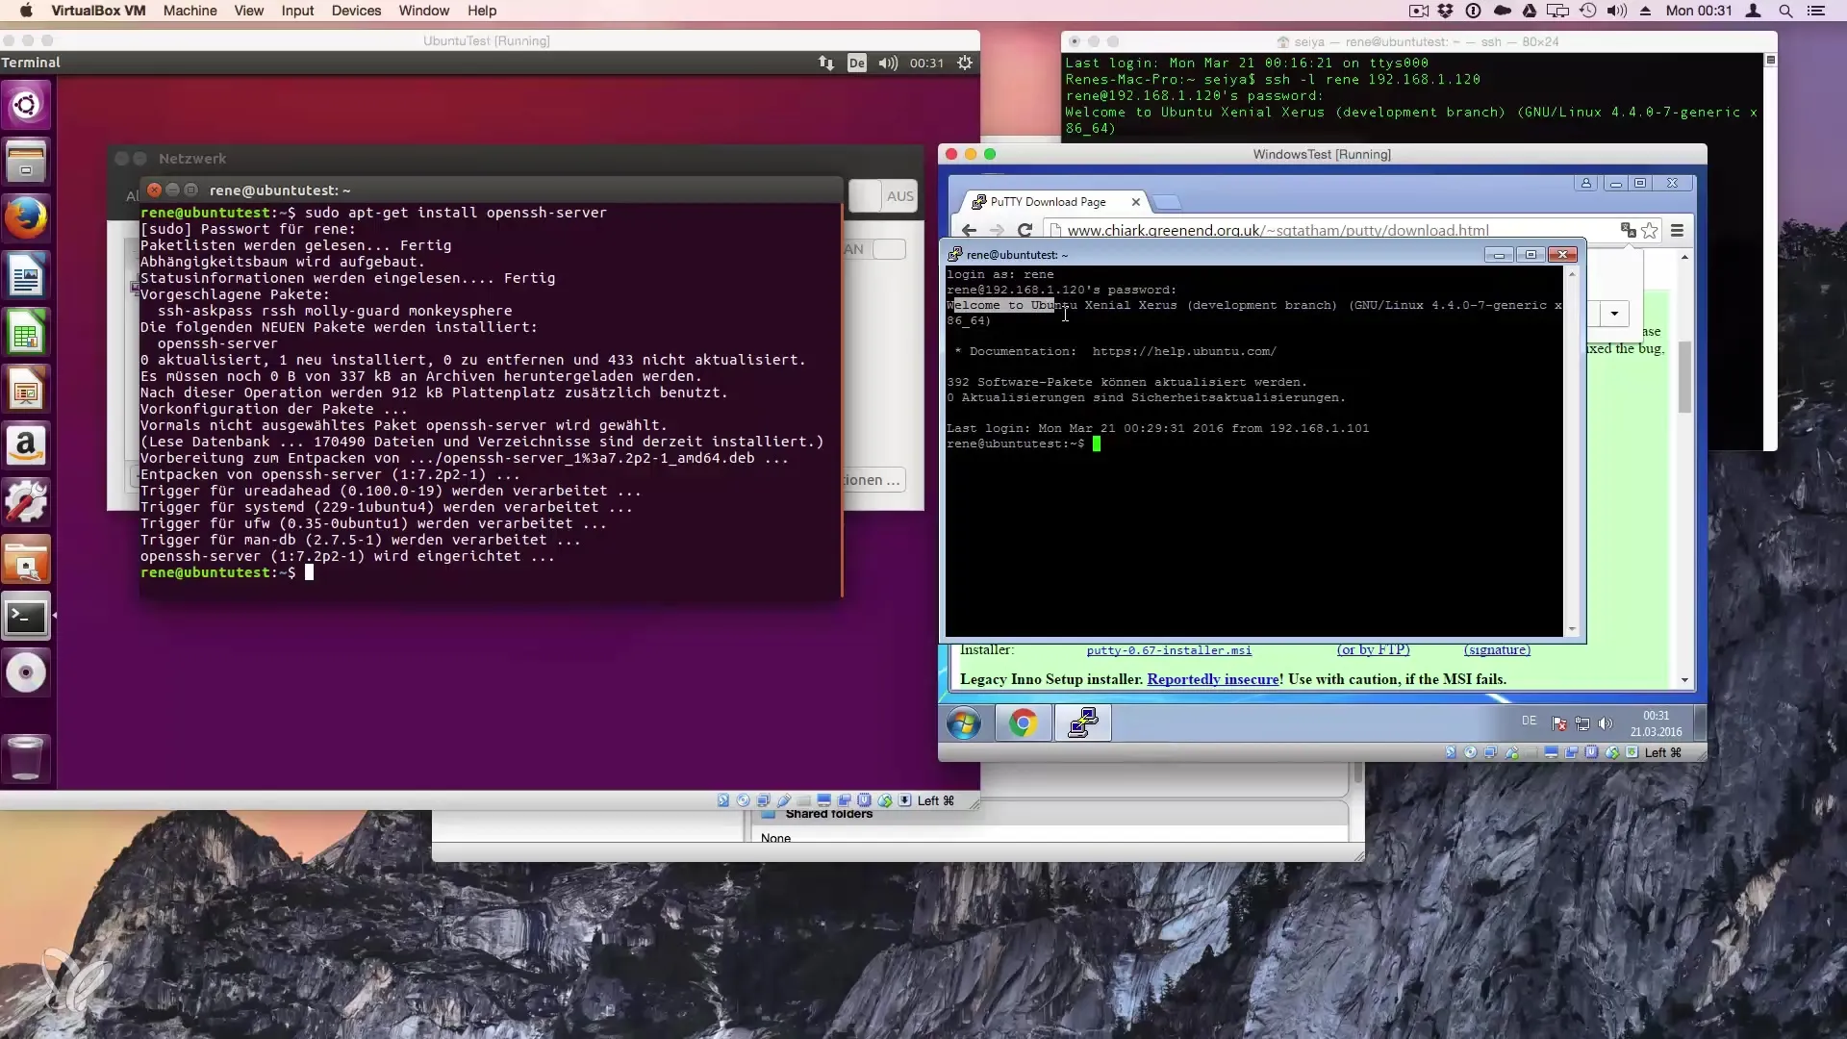
Task: Open Dropbox in the macOS menu bar
Action: [x=1445, y=11]
